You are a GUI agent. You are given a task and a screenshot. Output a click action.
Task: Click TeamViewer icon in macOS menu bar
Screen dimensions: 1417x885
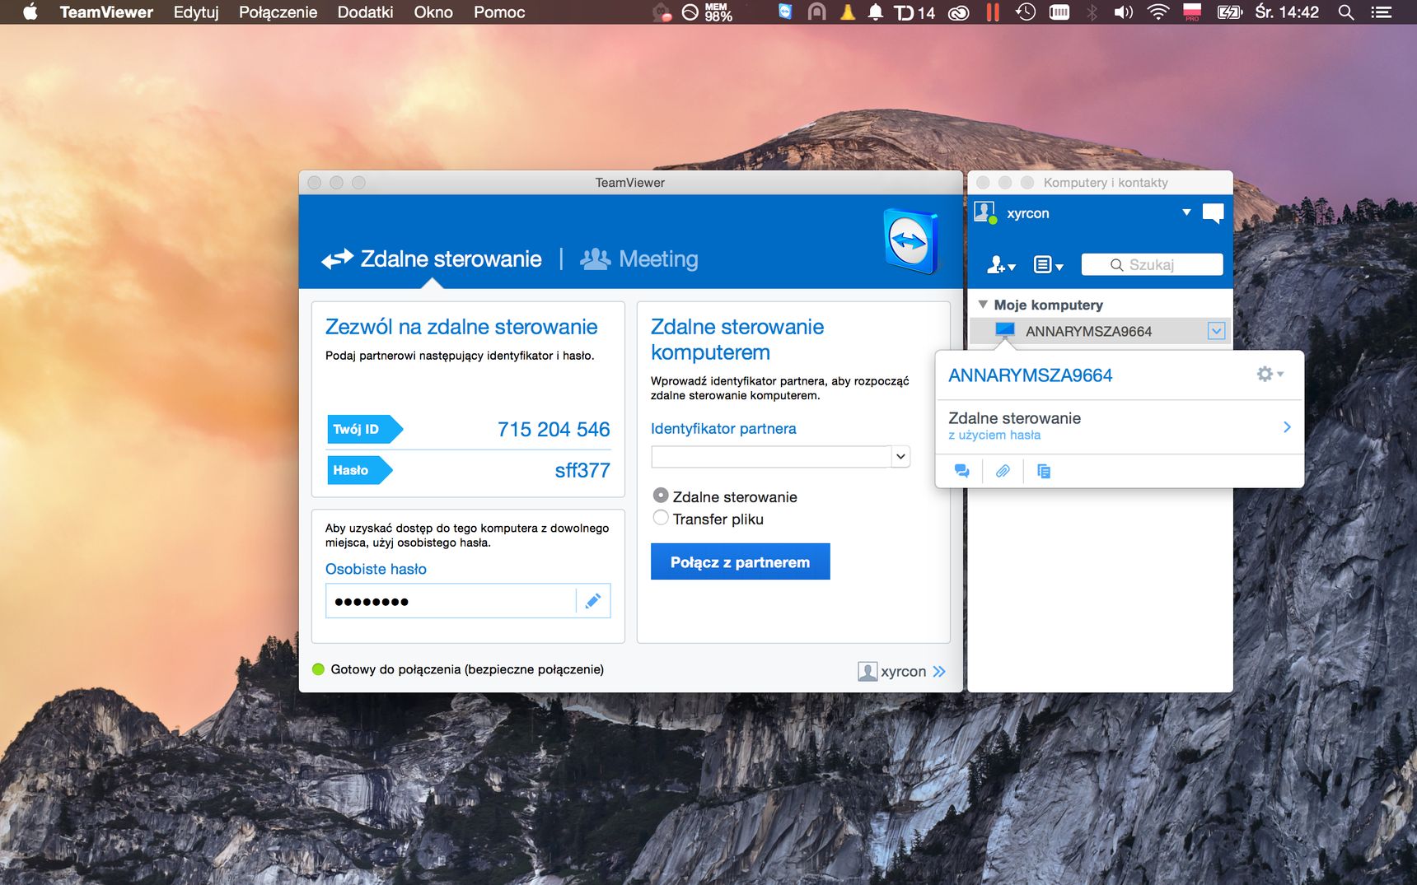[x=785, y=12]
